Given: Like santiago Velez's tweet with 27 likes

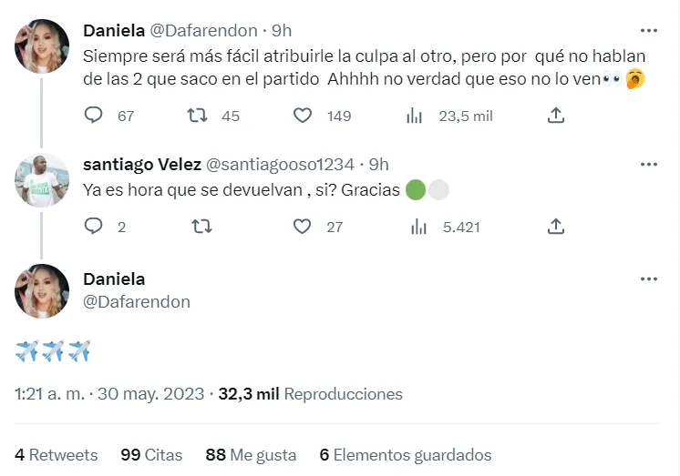Looking at the screenshot, I should (x=303, y=227).
